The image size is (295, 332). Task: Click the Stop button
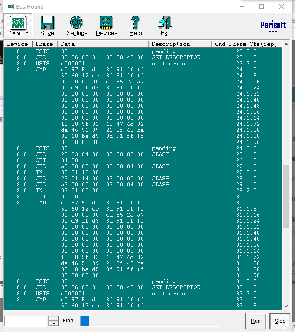pyautogui.click(x=280, y=321)
